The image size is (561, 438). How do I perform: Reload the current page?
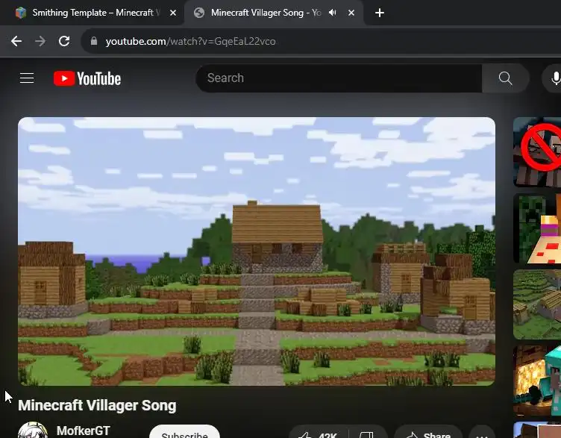(64, 41)
